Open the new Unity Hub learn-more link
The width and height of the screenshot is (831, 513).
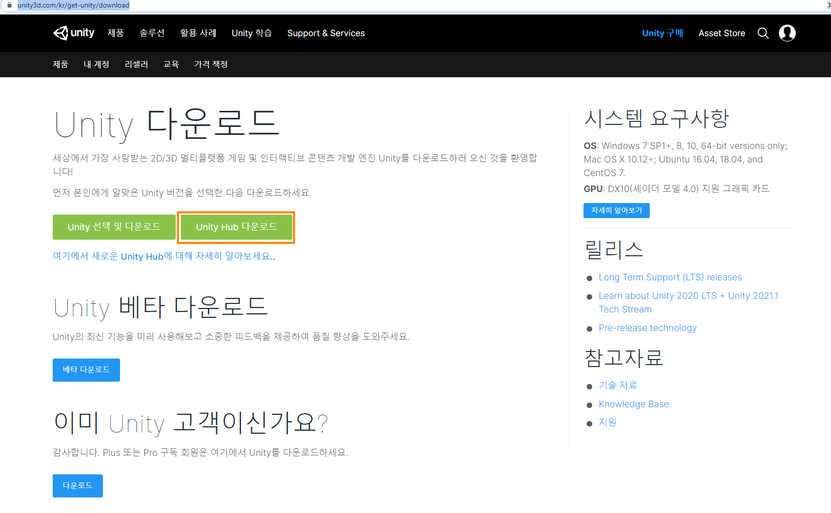(164, 256)
